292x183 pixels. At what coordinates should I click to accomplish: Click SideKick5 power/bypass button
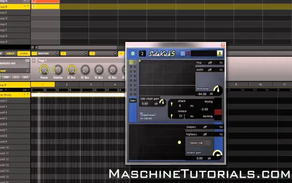[x=133, y=53]
